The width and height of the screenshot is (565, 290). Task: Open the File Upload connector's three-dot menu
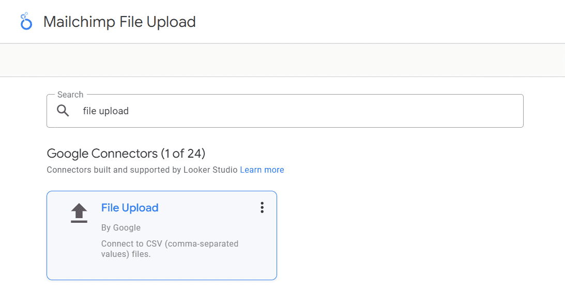pyautogui.click(x=262, y=207)
